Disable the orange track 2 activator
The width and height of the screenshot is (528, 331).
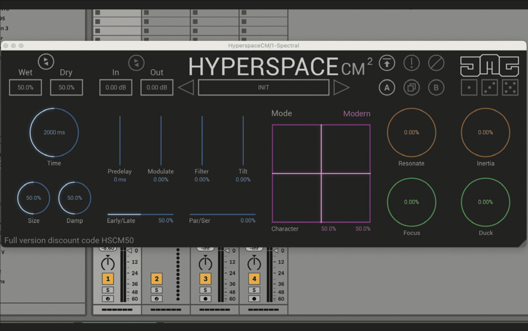pos(157,278)
